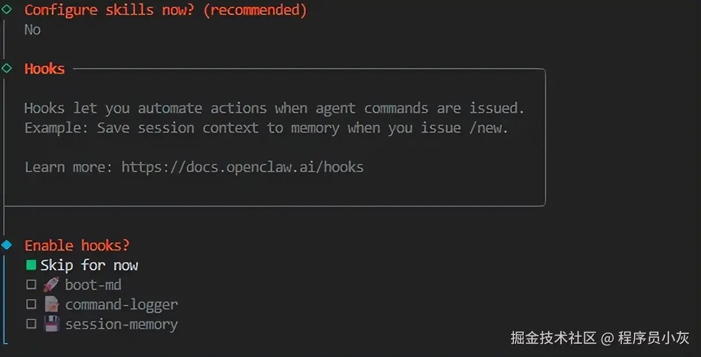Click the Enable hooks? prompt text
This screenshot has width=701, height=357.
pyautogui.click(x=77, y=246)
